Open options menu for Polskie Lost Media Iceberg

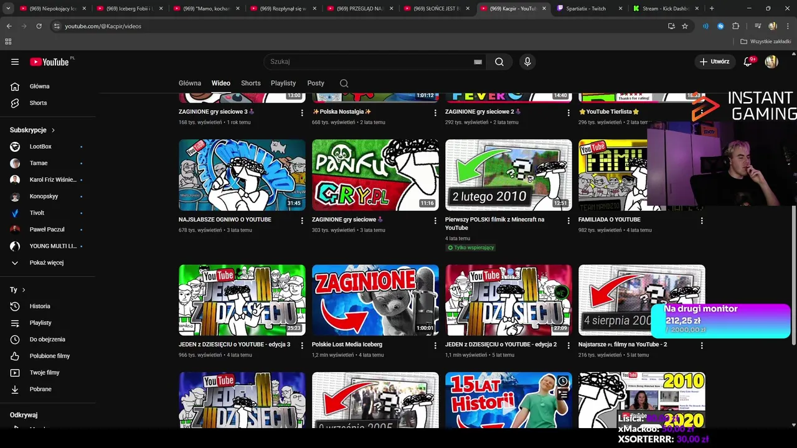tap(435, 345)
